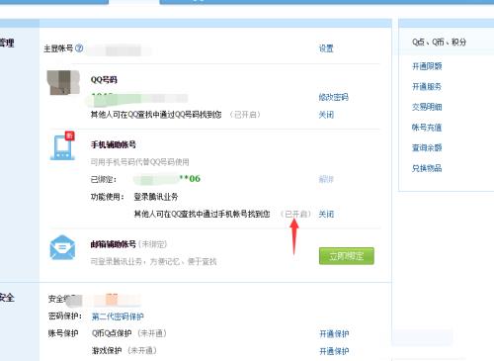The width and height of the screenshot is (494, 361).
Task: Click the QQ号码 heading
Action: (x=104, y=80)
